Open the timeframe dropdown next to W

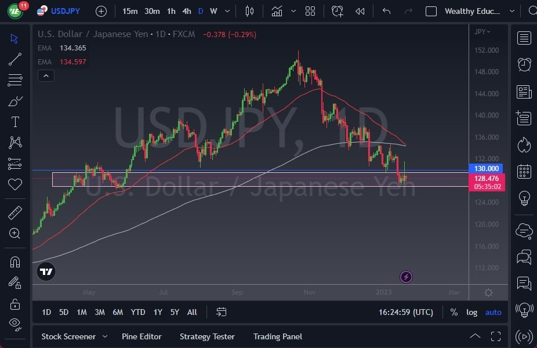pyautogui.click(x=227, y=11)
